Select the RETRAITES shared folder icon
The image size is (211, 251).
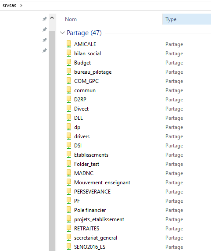click(69, 228)
